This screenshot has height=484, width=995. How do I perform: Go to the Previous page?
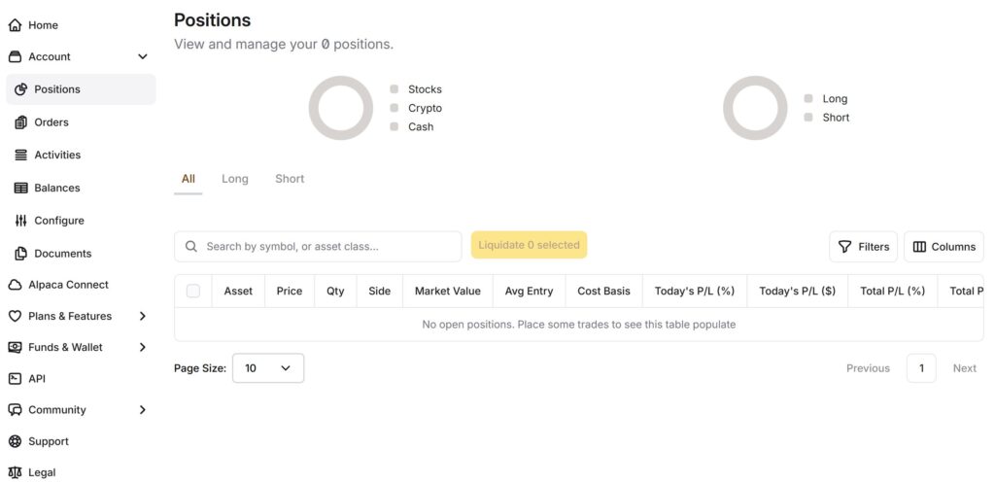(868, 368)
